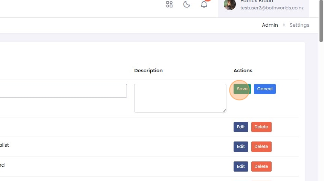The height and width of the screenshot is (181, 324).
Task: Open the apps grid menu icon
Action: 169,5
